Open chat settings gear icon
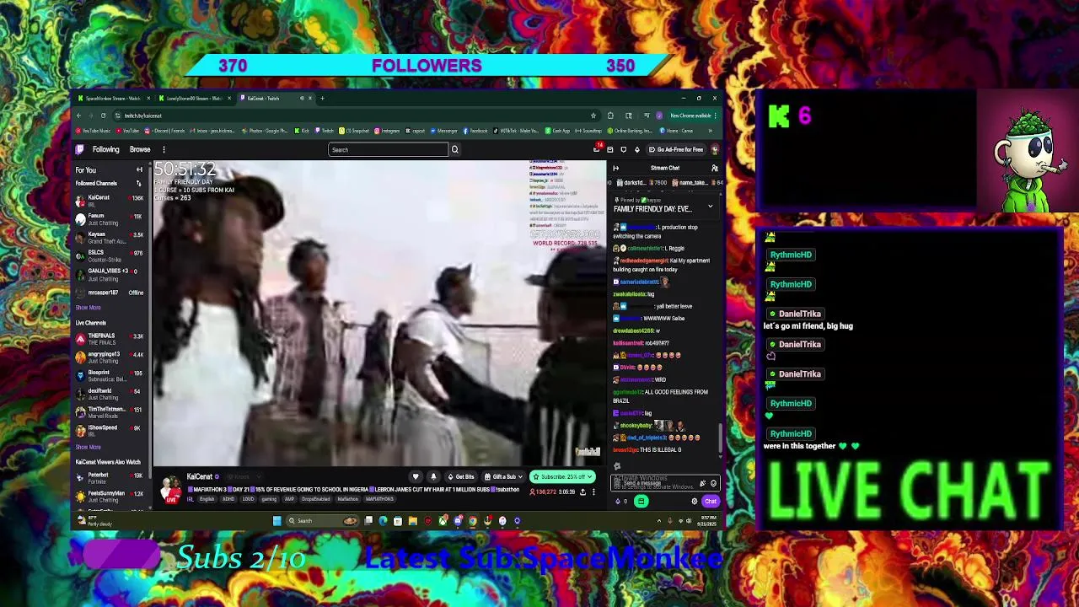The image size is (1079, 607). point(695,501)
